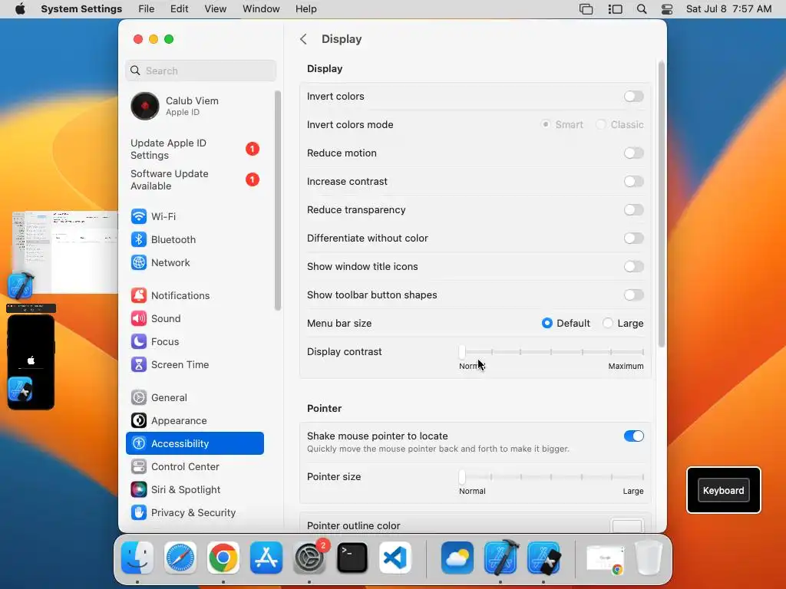Open the System Settings app menu
Screen dimensions: 786x589
[81, 9]
